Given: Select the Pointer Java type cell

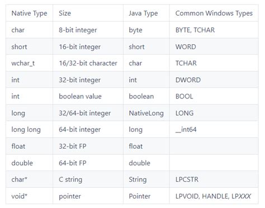Looking at the screenshot, I should (146, 196).
